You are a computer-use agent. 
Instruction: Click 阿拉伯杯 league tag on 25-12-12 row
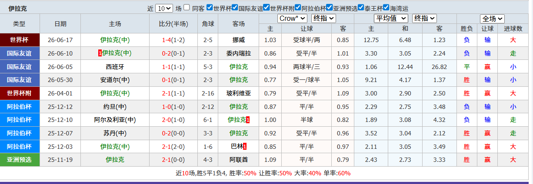coord(20,107)
